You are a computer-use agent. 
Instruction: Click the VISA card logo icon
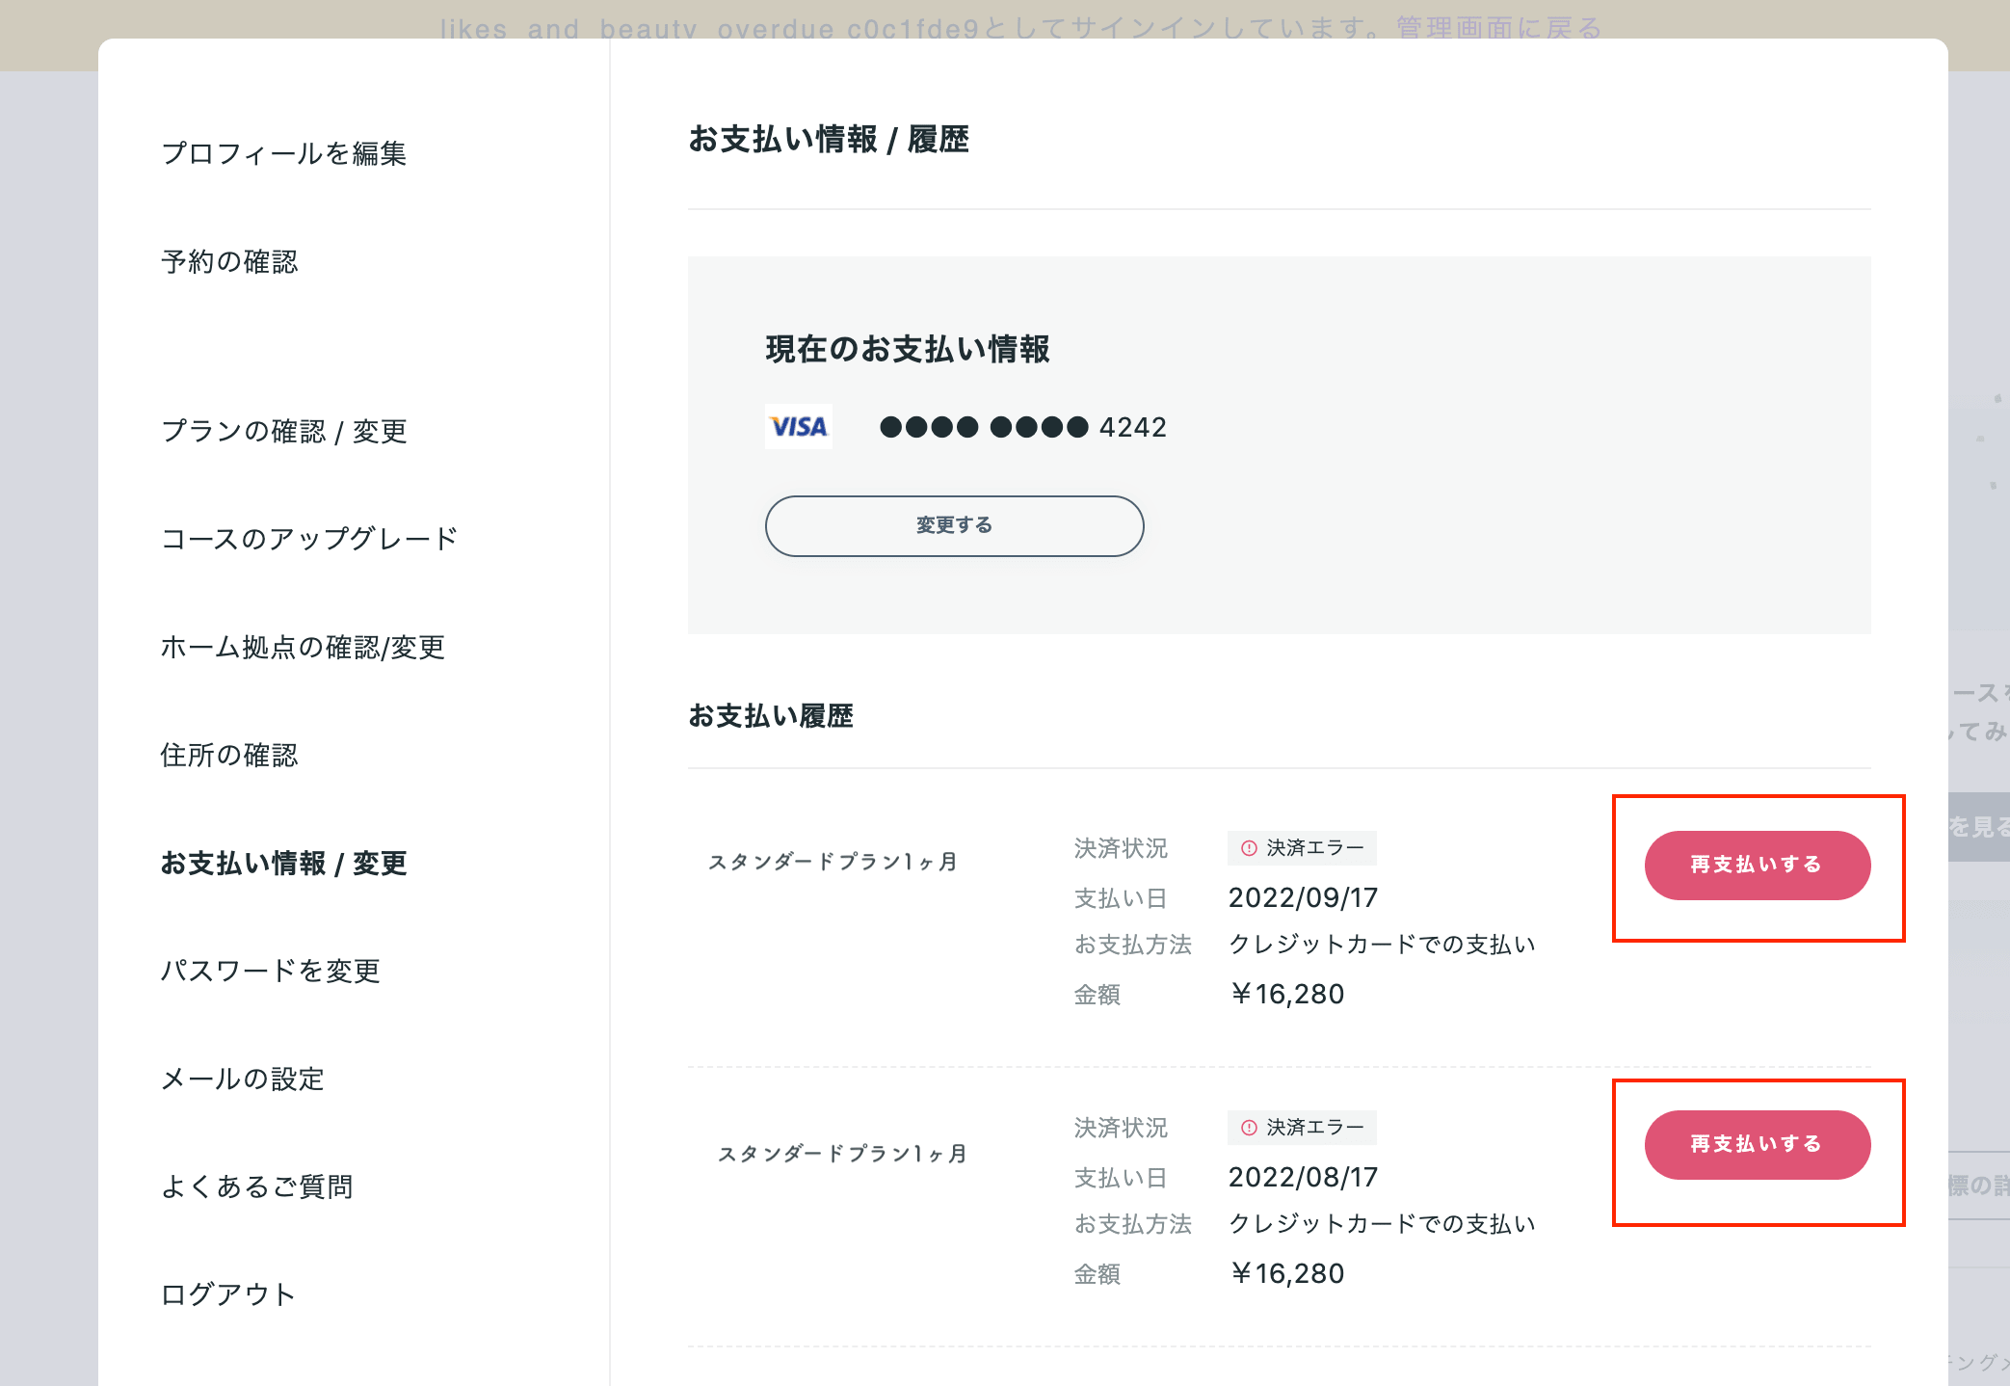pyautogui.click(x=799, y=427)
